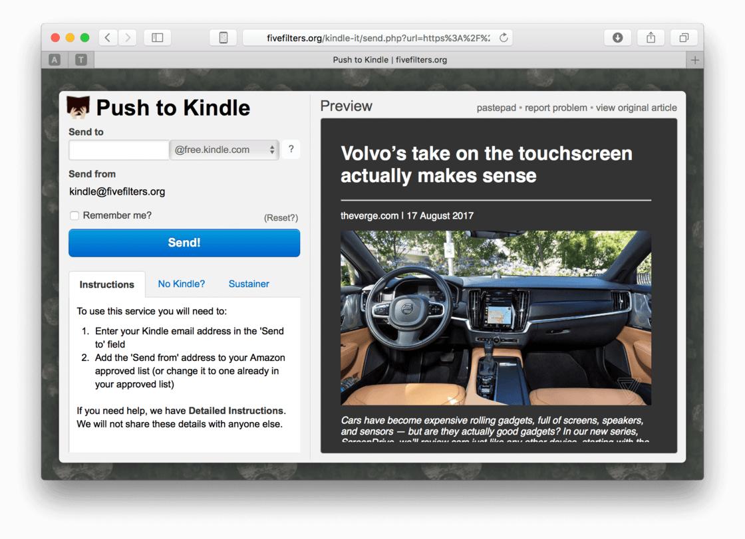Viewport: 745px width, 539px height.
Task: Click the (Reset?) link
Action: pos(281,217)
